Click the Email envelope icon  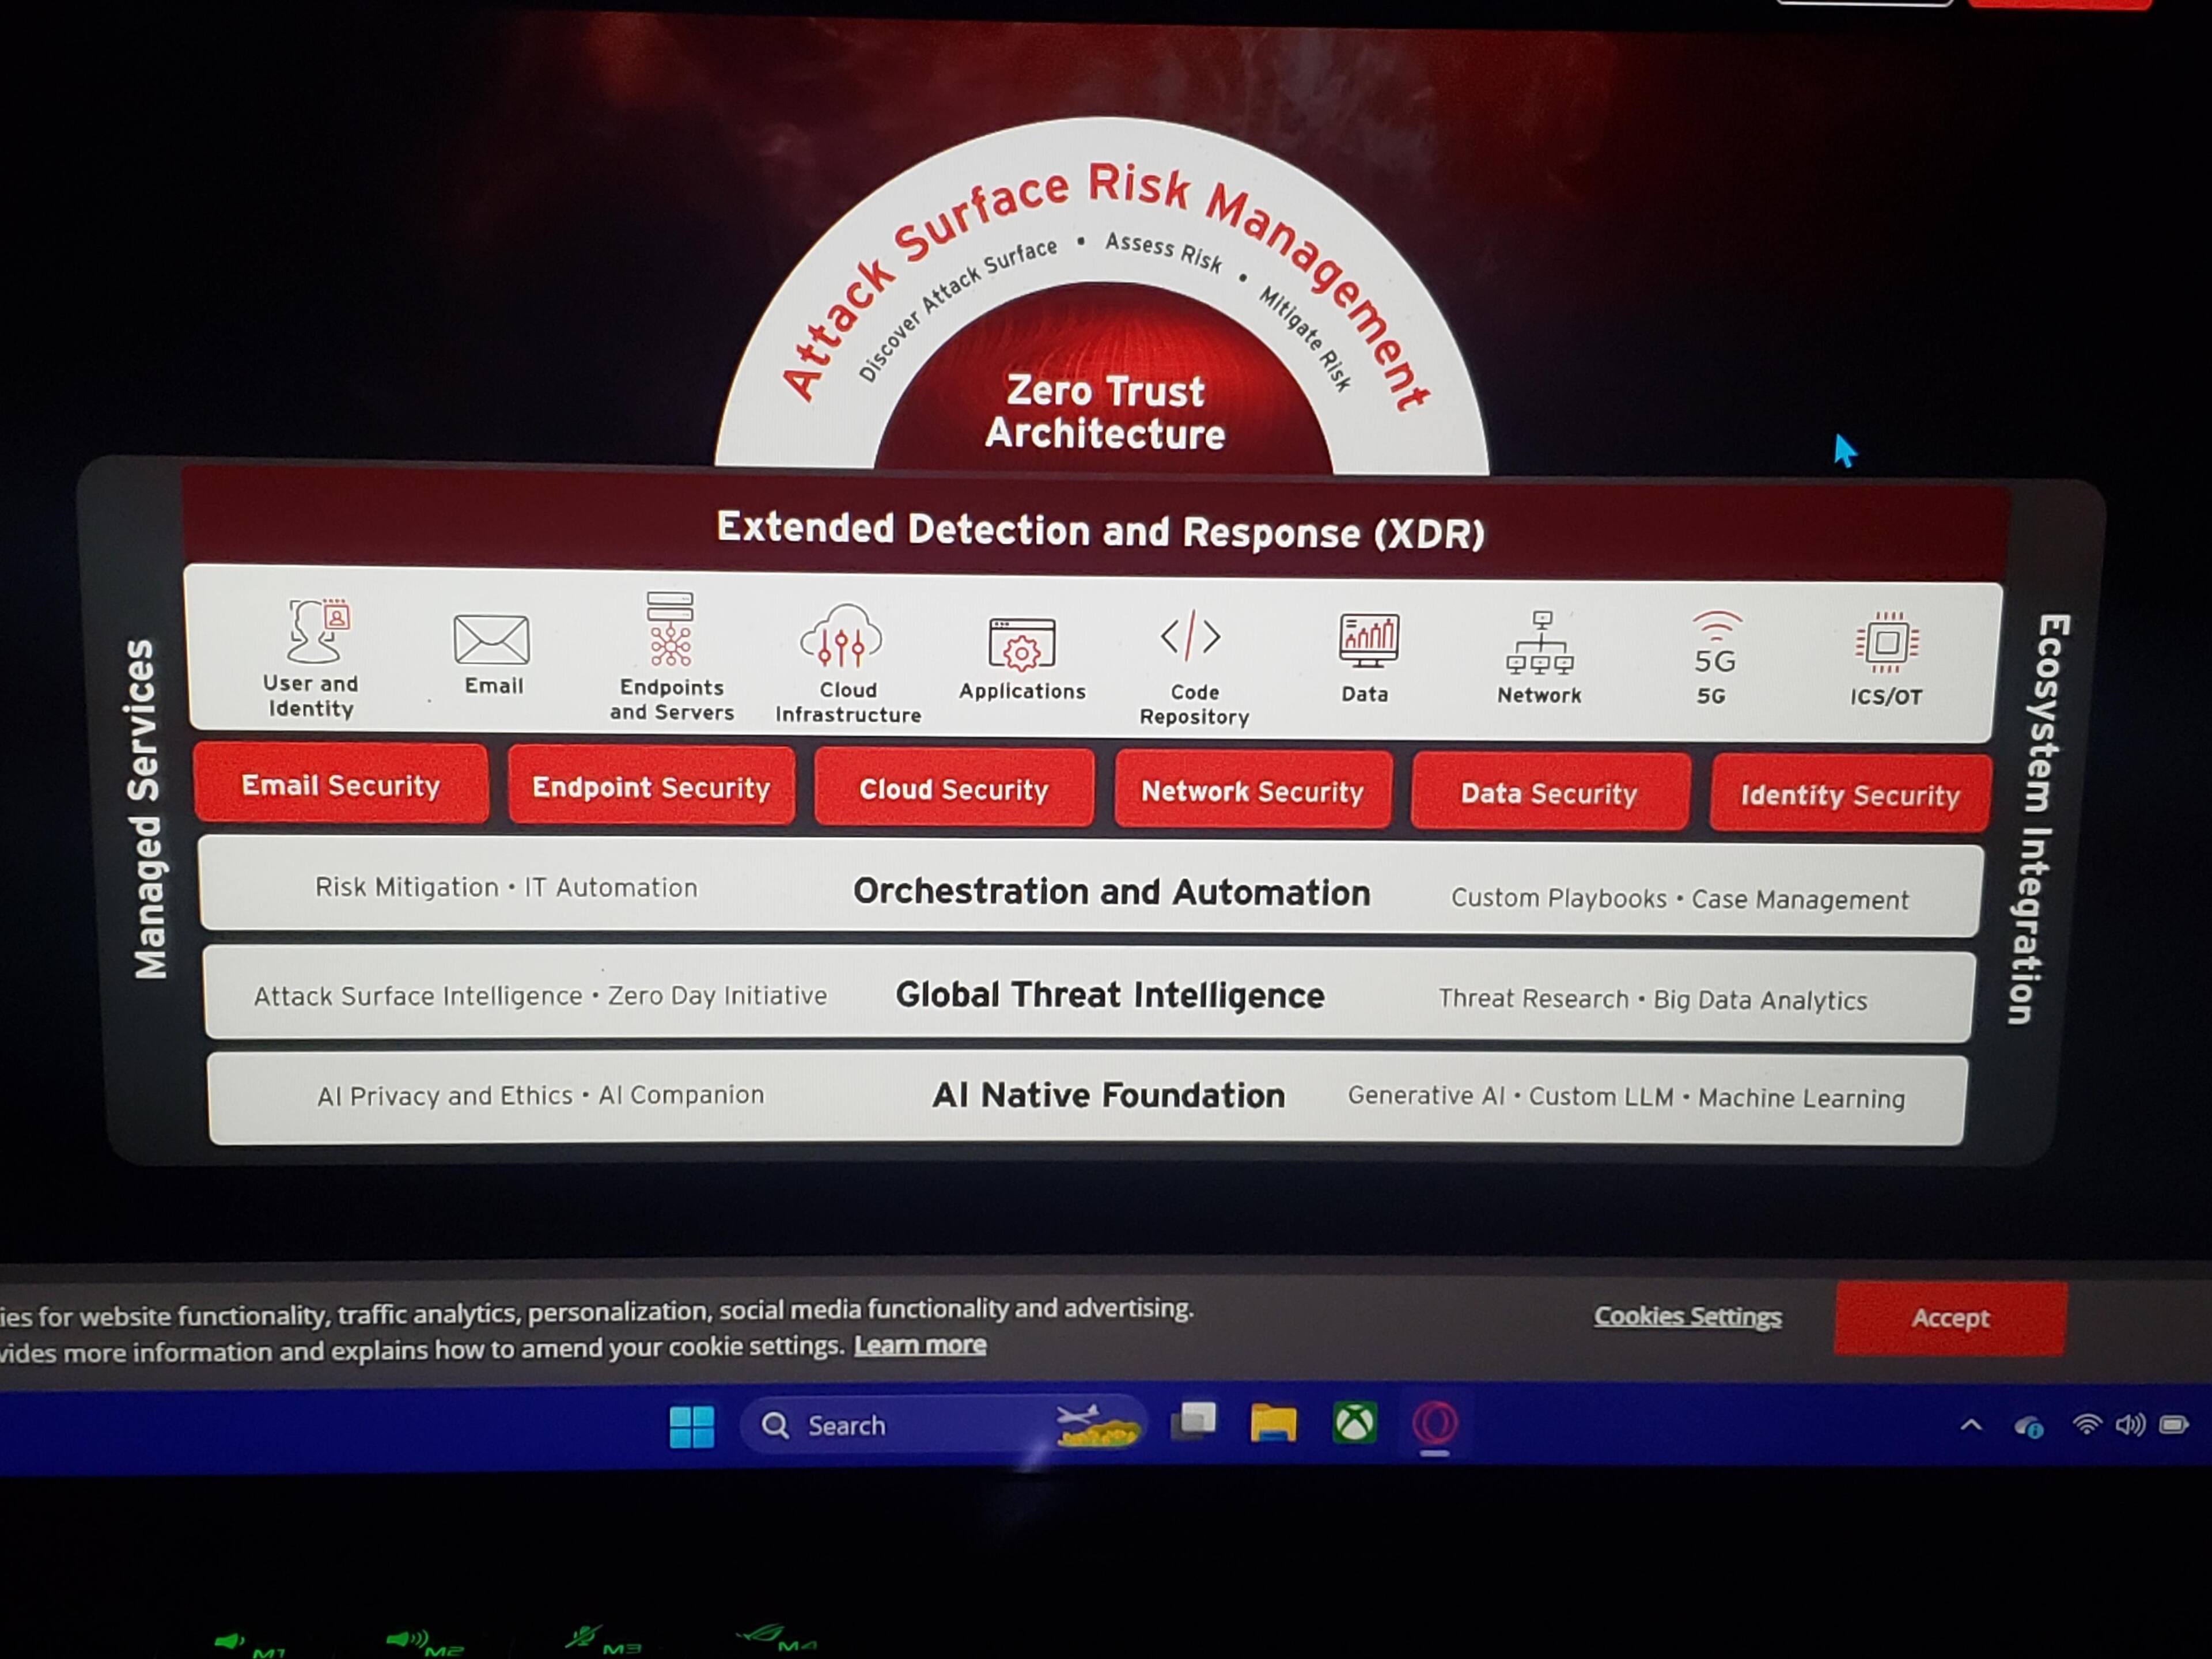491,639
